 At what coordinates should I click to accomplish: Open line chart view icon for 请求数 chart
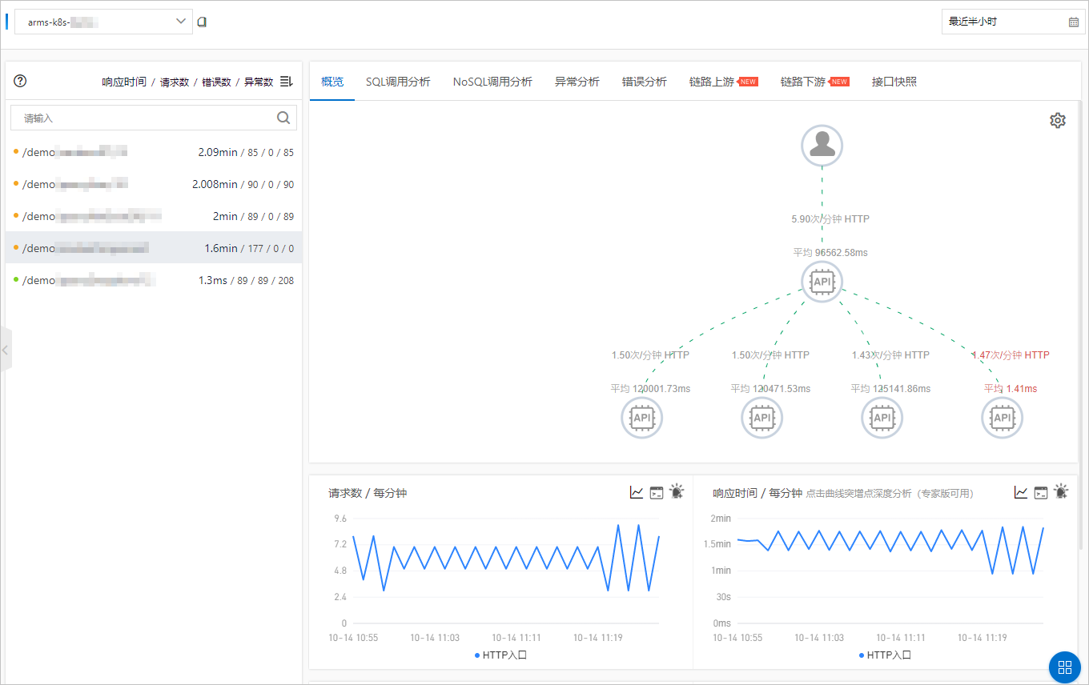(x=637, y=492)
